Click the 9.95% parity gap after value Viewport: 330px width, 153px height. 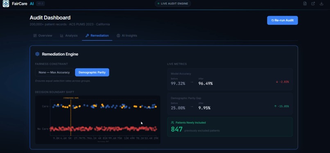tap(204, 108)
